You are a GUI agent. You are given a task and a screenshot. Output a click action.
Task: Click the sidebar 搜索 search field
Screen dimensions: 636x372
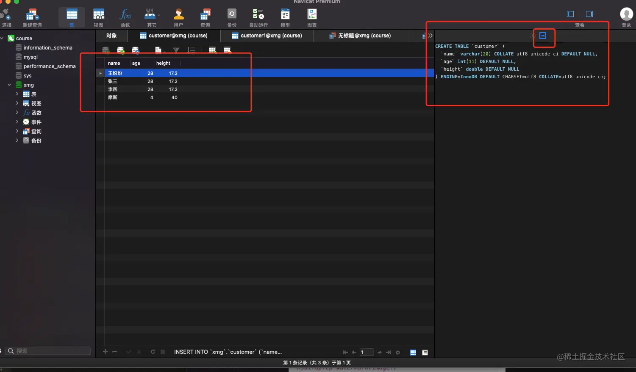click(48, 351)
